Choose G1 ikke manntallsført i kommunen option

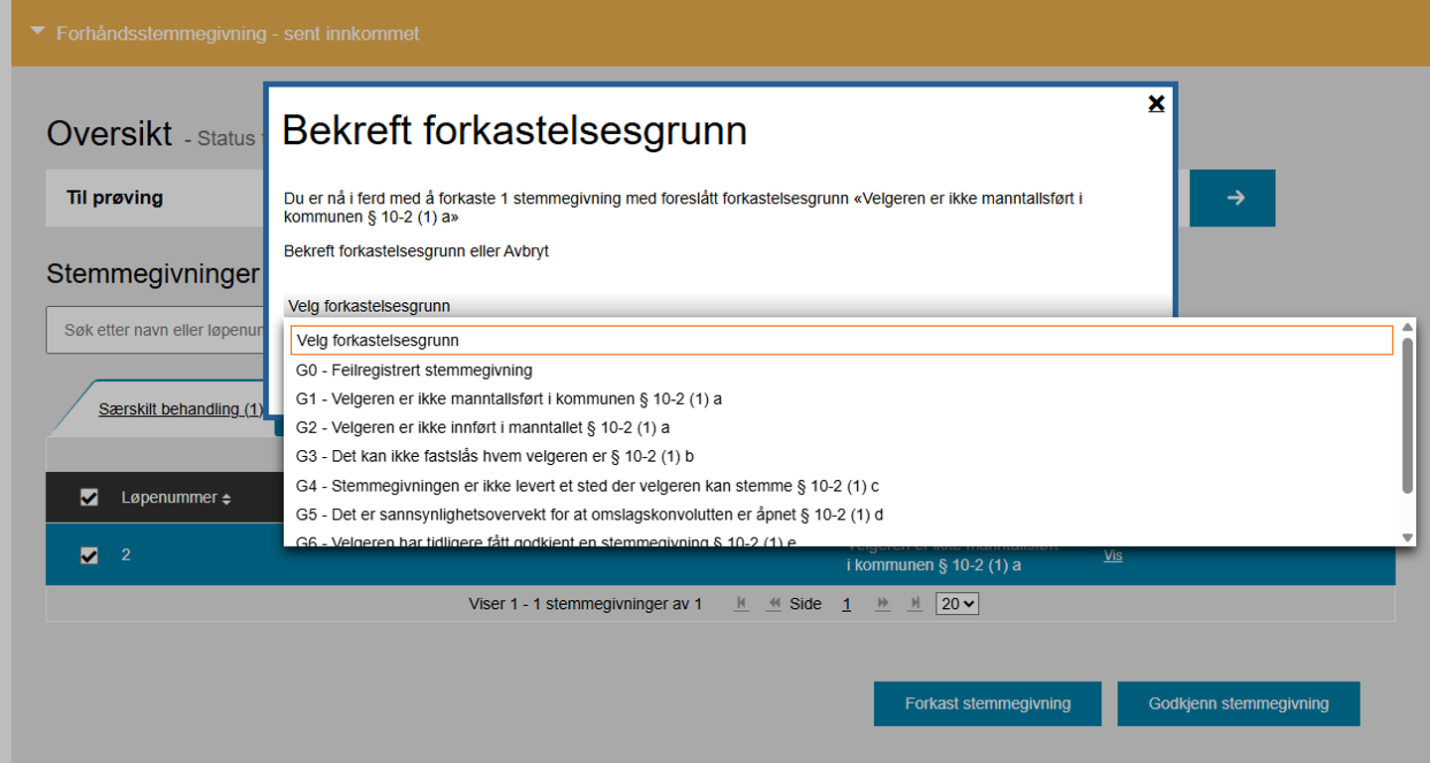[508, 399]
